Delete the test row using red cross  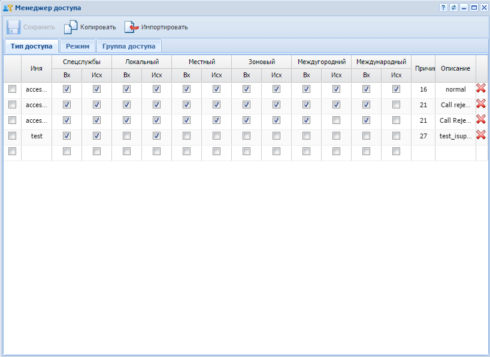click(x=480, y=135)
